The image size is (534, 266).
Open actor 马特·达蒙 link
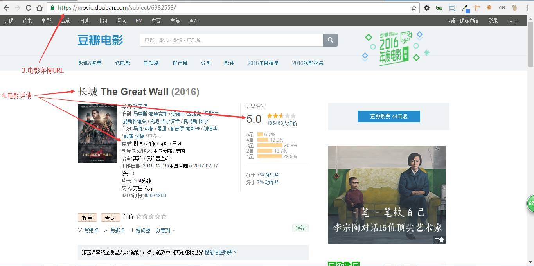point(144,129)
